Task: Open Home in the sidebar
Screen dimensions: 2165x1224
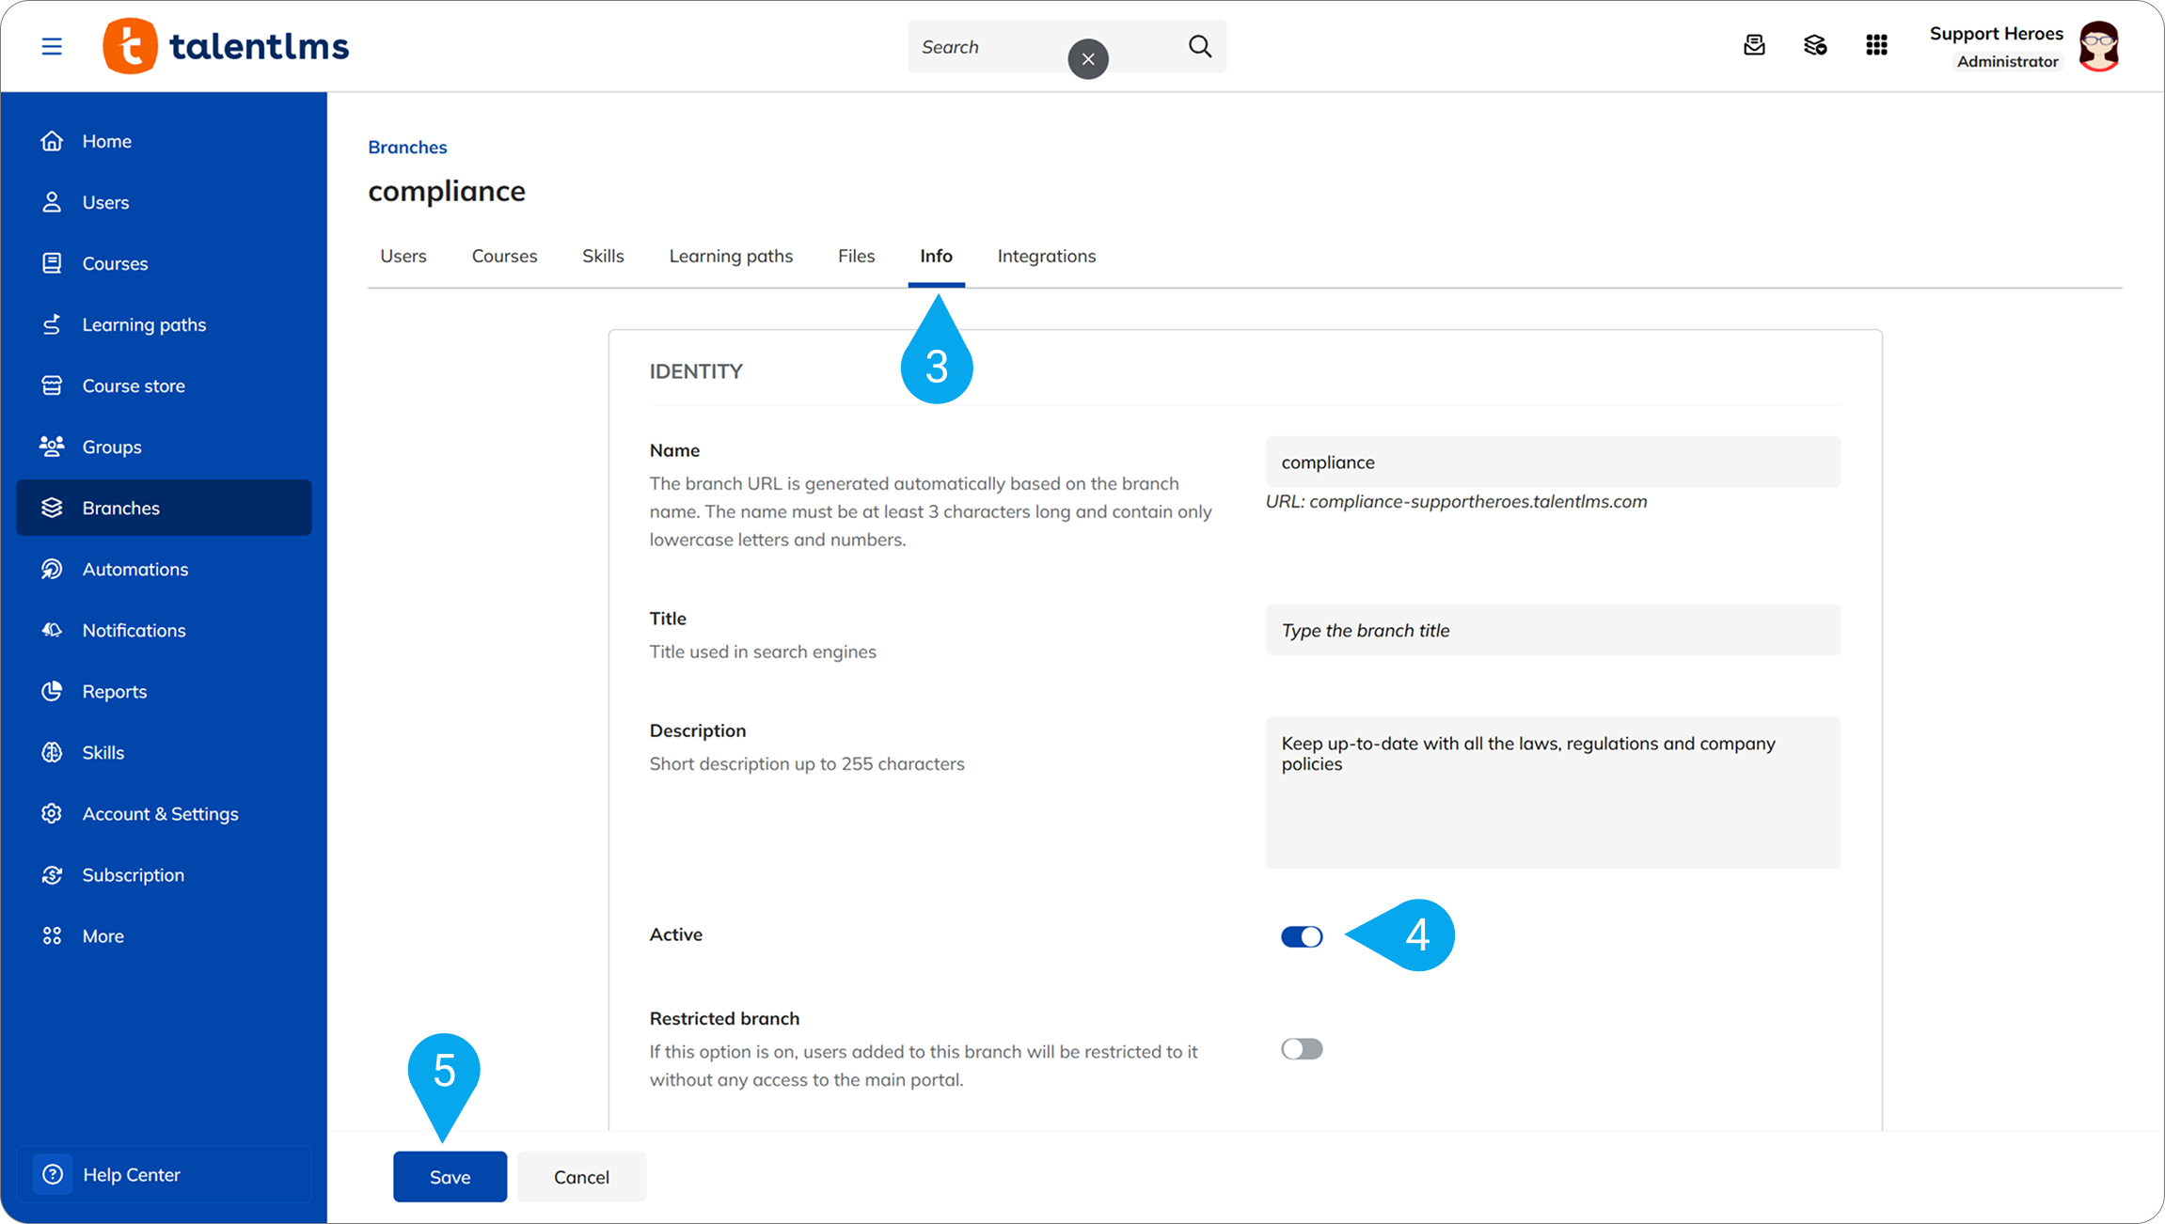Action: [x=164, y=141]
